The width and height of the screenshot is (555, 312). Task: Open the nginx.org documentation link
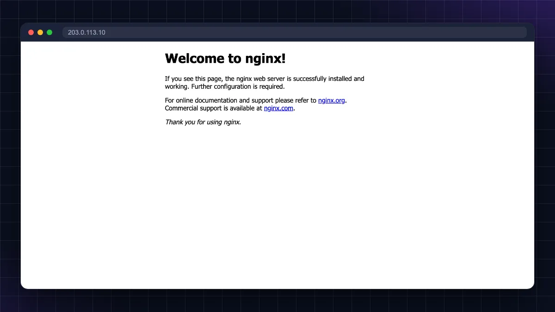tap(332, 100)
